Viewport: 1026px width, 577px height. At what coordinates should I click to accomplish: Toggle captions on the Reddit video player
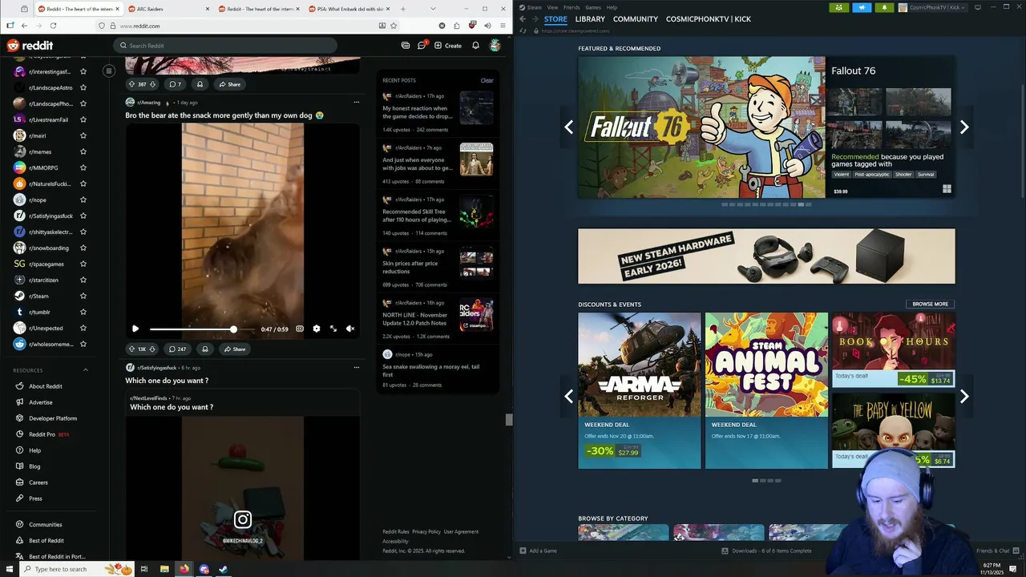(300, 329)
